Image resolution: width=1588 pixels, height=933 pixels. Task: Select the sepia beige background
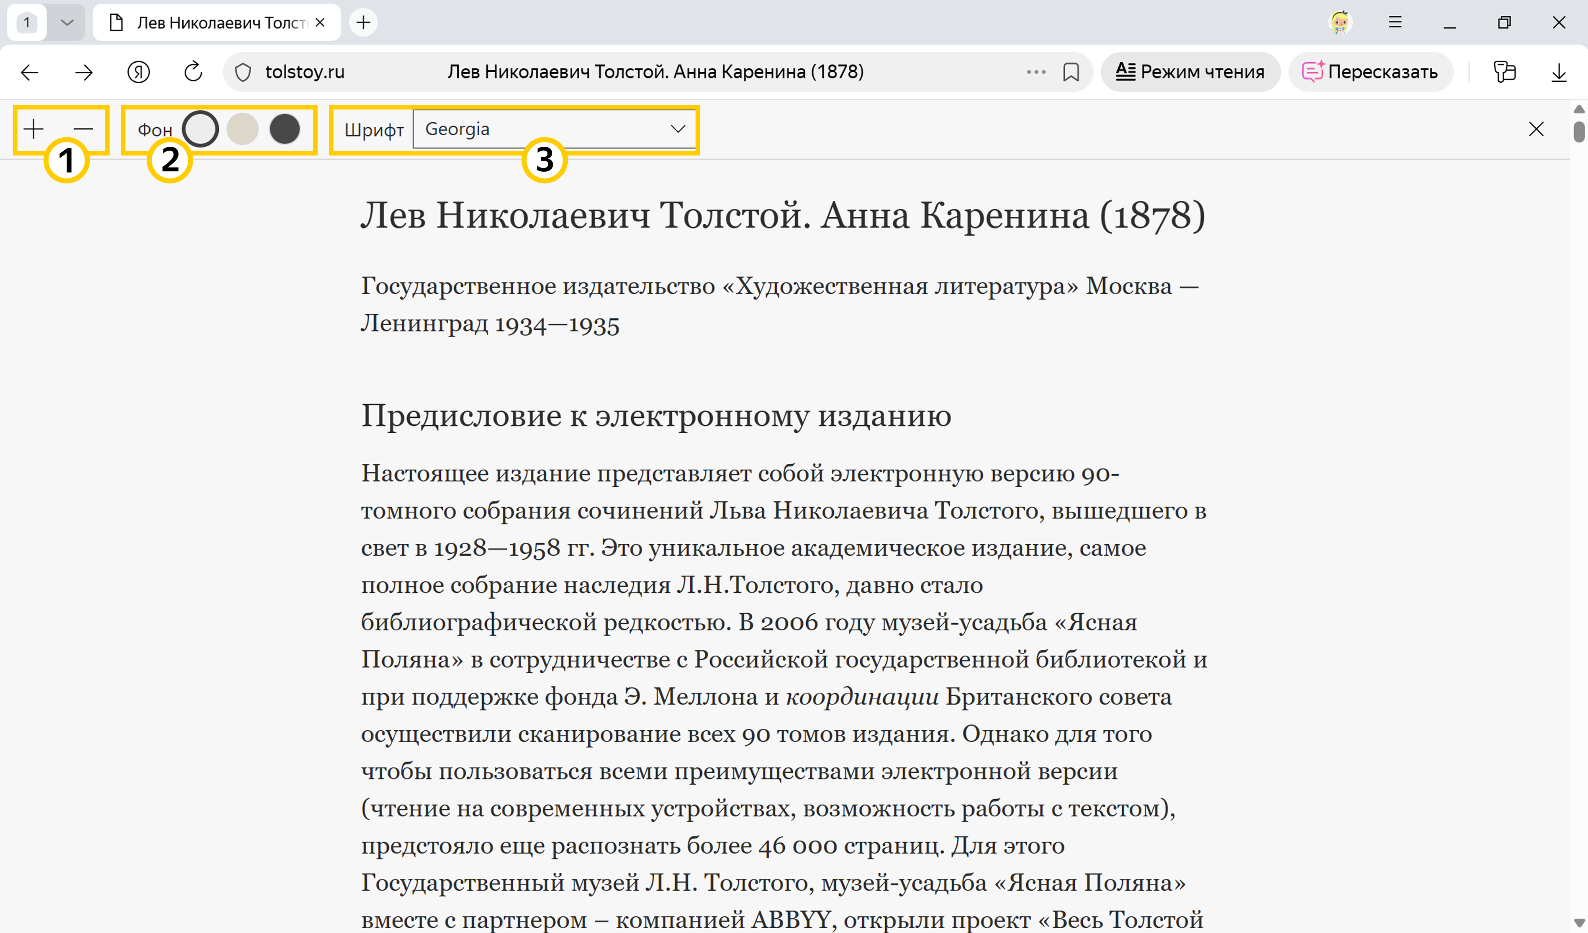coord(243,129)
